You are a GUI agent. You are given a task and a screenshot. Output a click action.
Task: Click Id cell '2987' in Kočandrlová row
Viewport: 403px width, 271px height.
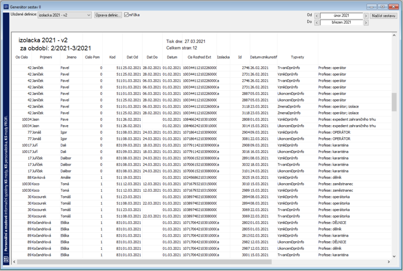coord(246,249)
